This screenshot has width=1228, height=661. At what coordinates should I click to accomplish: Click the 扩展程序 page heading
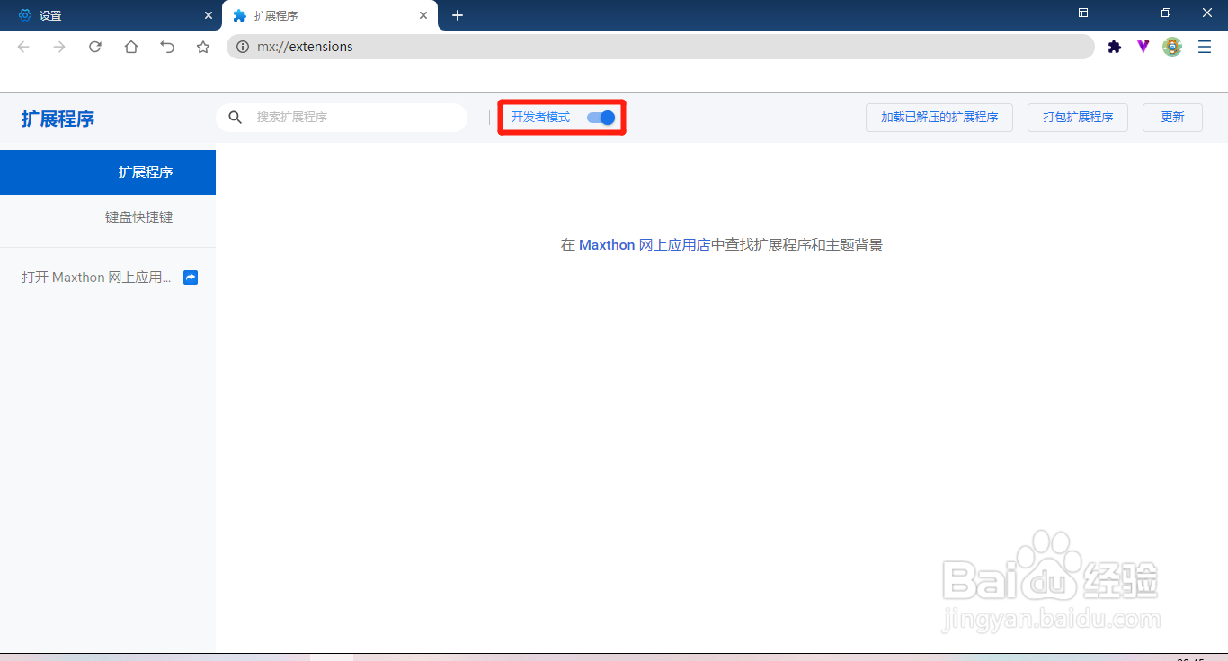tap(58, 119)
